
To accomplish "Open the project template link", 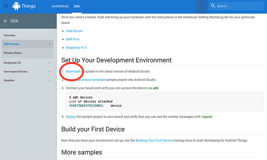I will pyautogui.click(x=93, y=80).
